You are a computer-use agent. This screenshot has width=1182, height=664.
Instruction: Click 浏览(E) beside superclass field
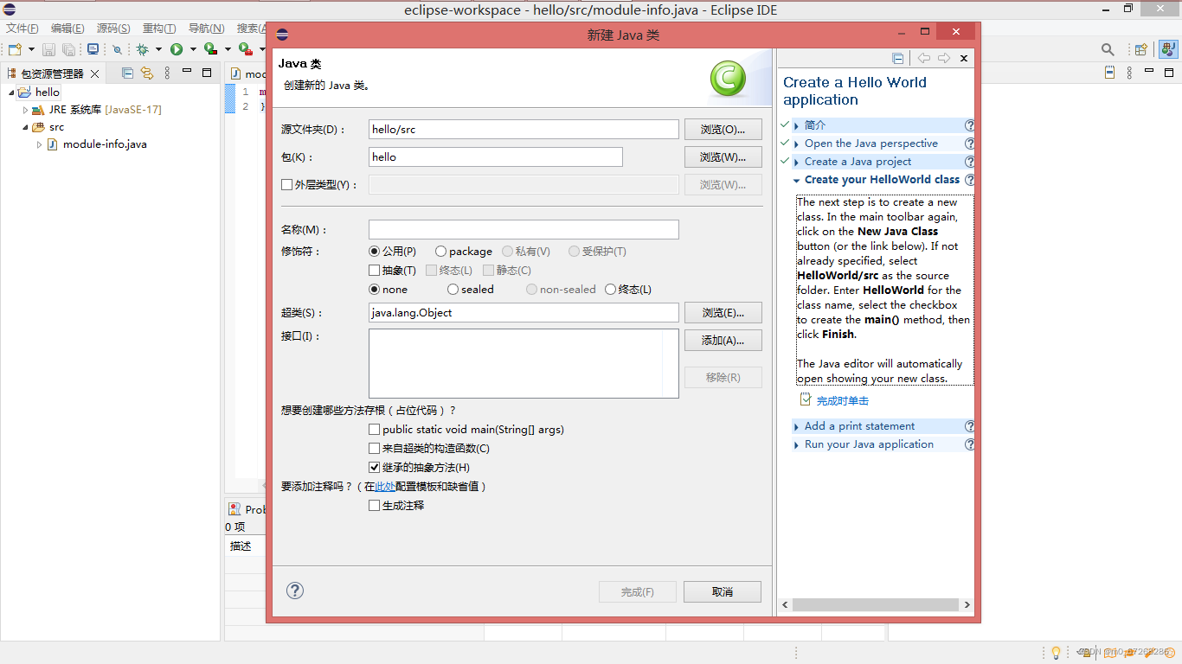click(x=723, y=313)
